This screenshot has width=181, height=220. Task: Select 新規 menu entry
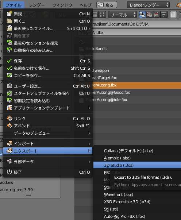point(48,14)
